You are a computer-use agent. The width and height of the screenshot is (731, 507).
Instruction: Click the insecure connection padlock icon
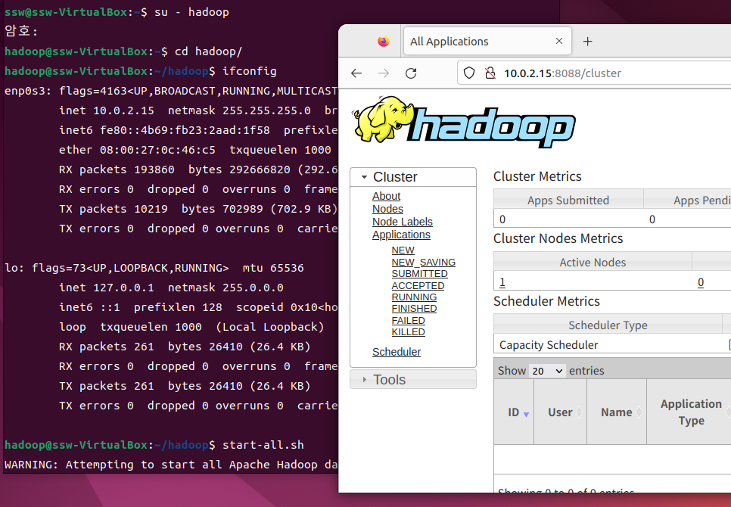click(x=490, y=73)
